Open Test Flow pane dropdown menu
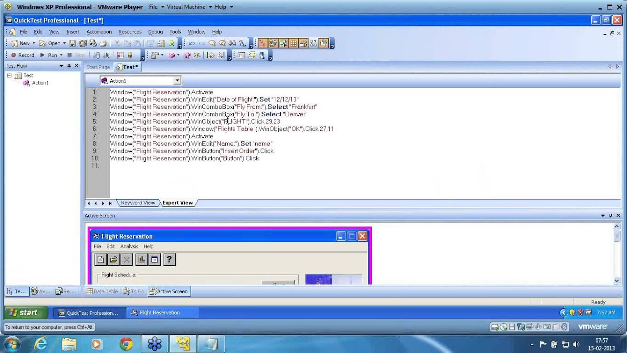This screenshot has width=627, height=353. coord(61,66)
